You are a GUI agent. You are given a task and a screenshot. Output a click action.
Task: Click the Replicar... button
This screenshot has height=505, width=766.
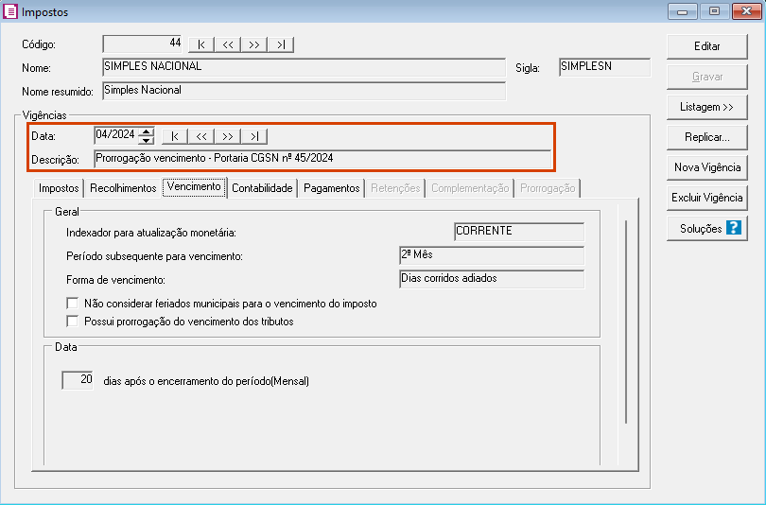tap(706, 137)
